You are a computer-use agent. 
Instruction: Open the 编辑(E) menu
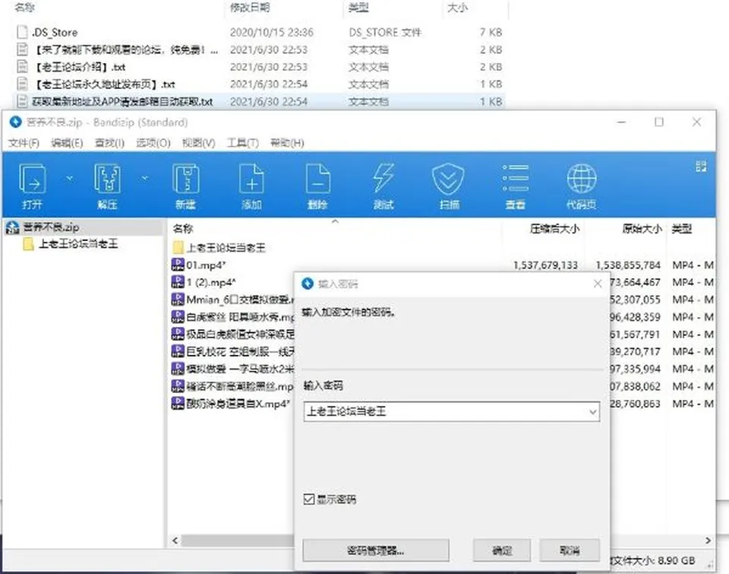click(x=67, y=143)
